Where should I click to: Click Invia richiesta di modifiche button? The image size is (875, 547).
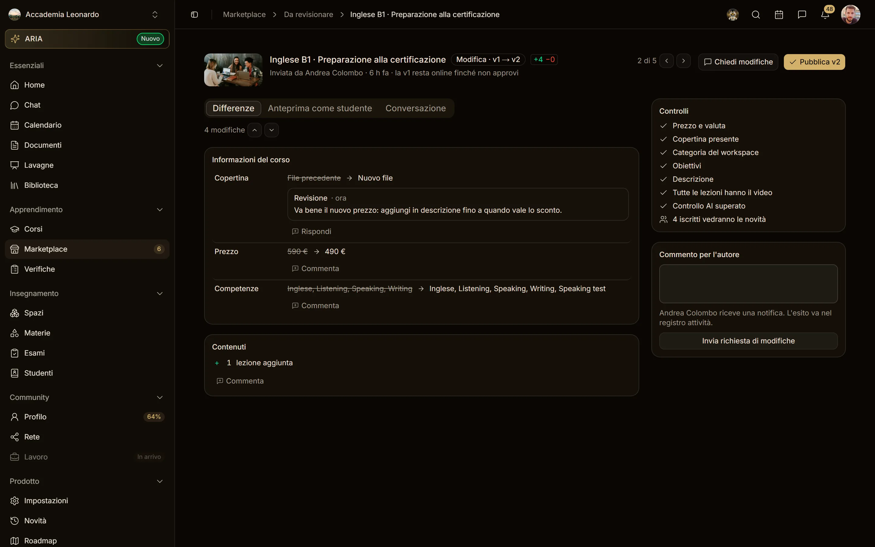[748, 341]
